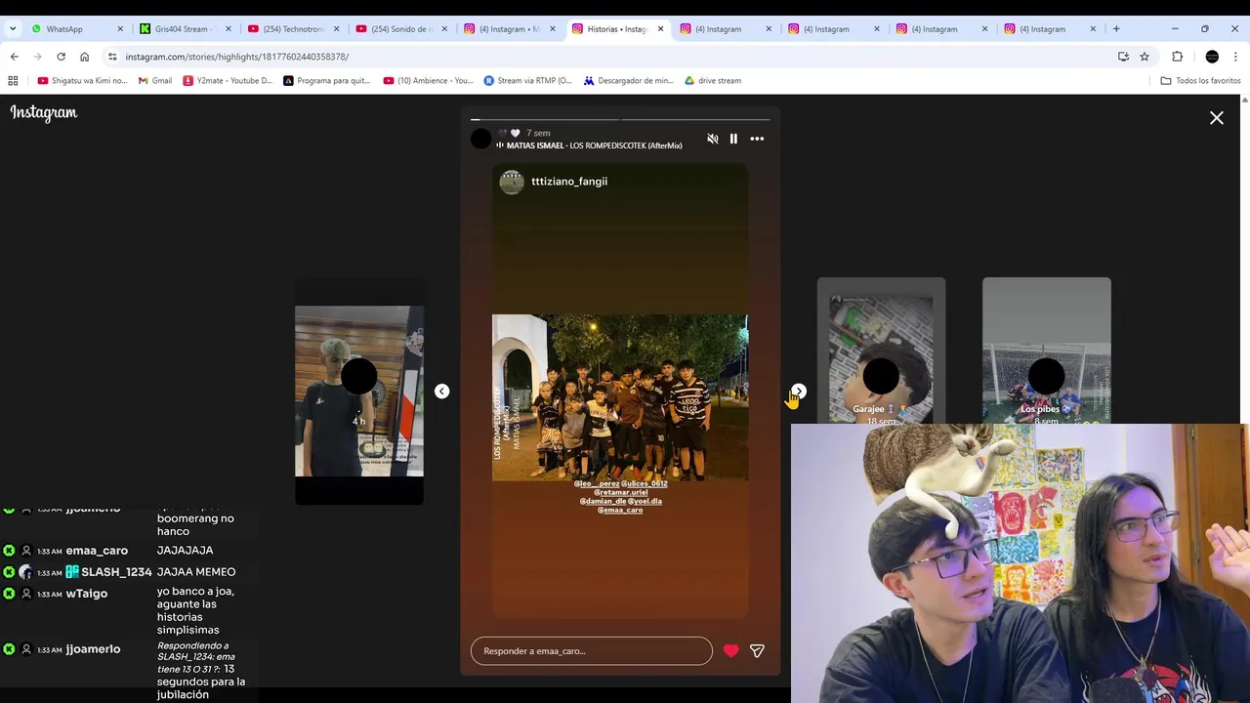The image size is (1250, 703).
Task: Open the Los pibes highlight thumbnail
Action: tap(1047, 351)
